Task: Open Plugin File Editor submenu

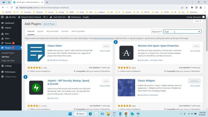Action: [8, 61]
